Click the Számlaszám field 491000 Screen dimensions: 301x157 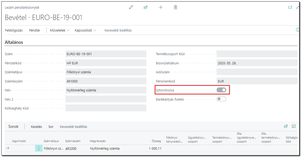coord(106,81)
